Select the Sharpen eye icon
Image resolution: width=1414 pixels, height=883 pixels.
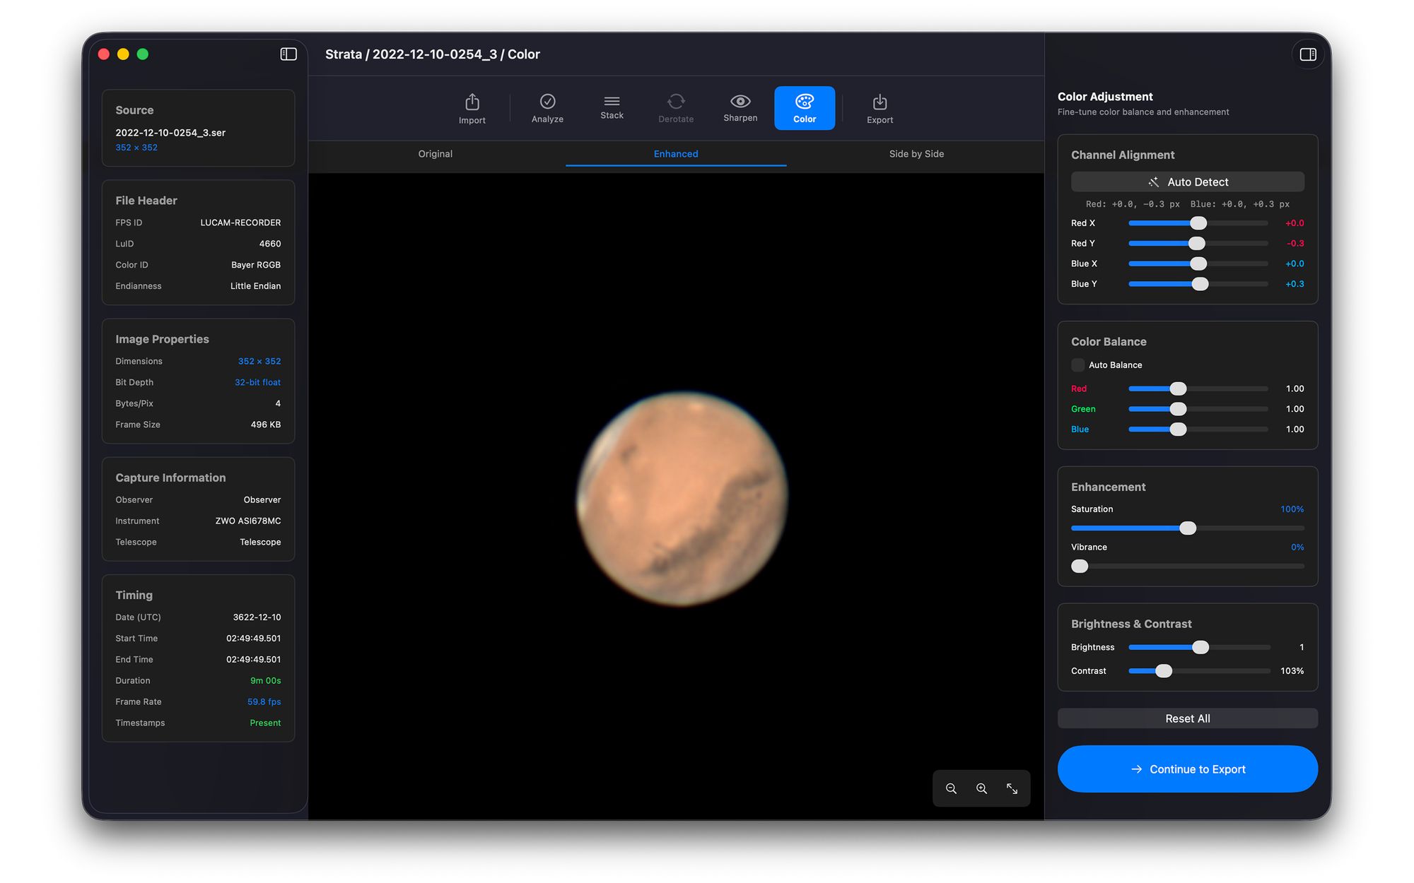(x=740, y=102)
